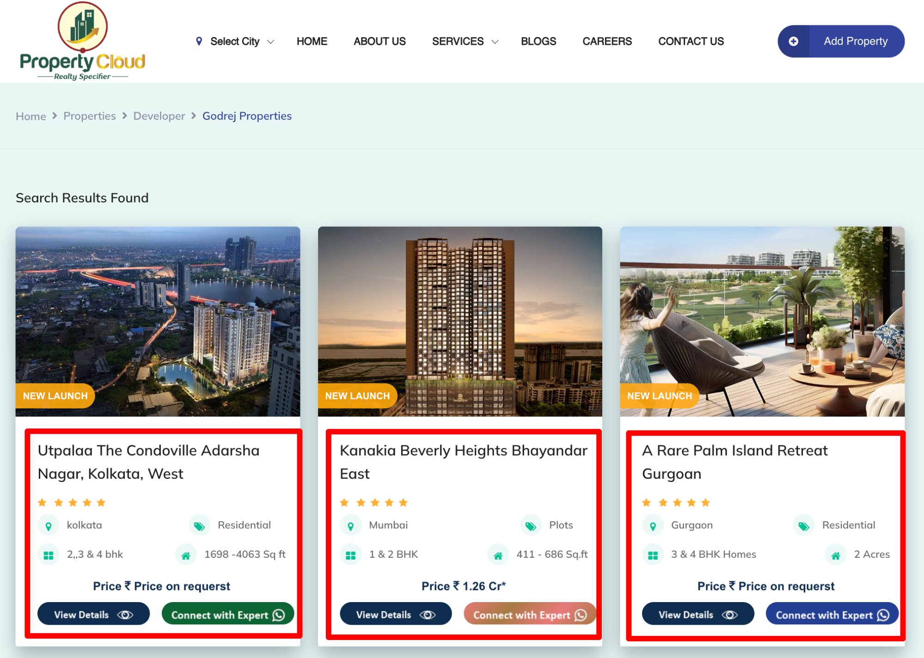Click Connect with Expert on Rare Palm Island card
The width and height of the screenshot is (924, 658).
(x=831, y=615)
